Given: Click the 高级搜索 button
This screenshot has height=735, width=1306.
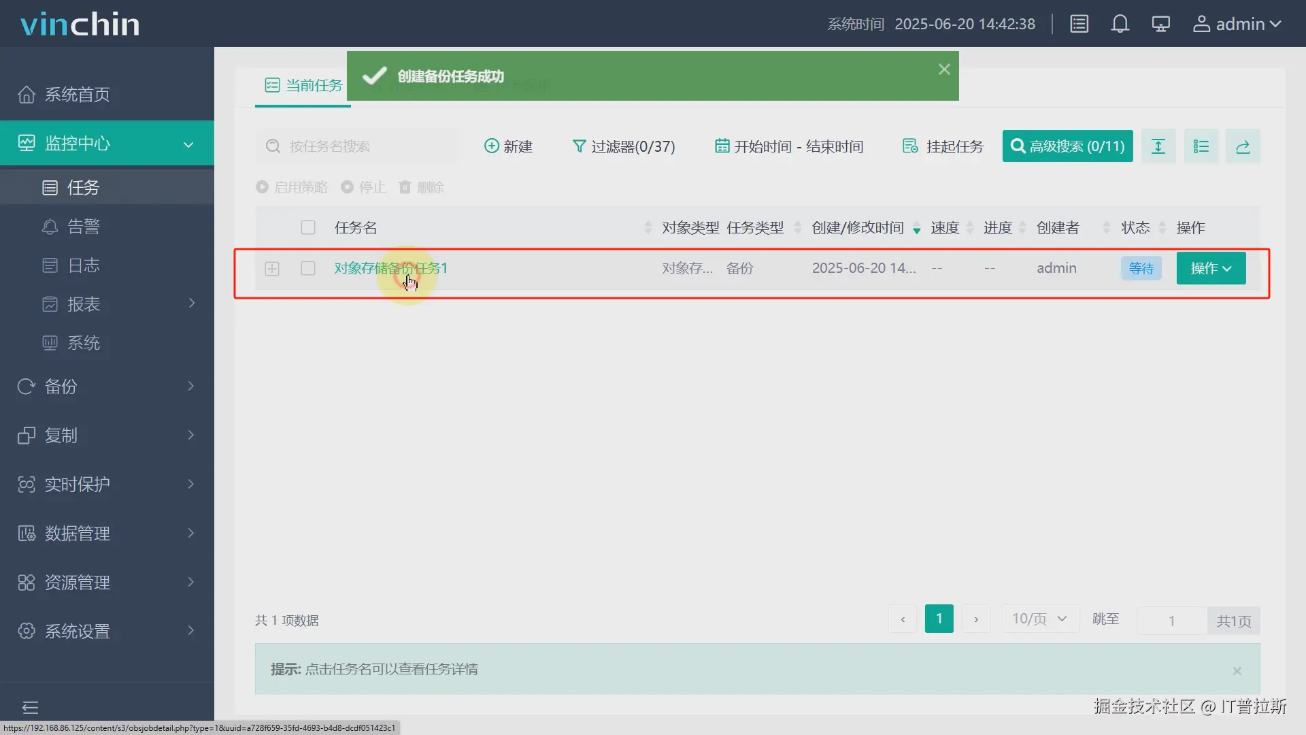Looking at the screenshot, I should coord(1067,146).
